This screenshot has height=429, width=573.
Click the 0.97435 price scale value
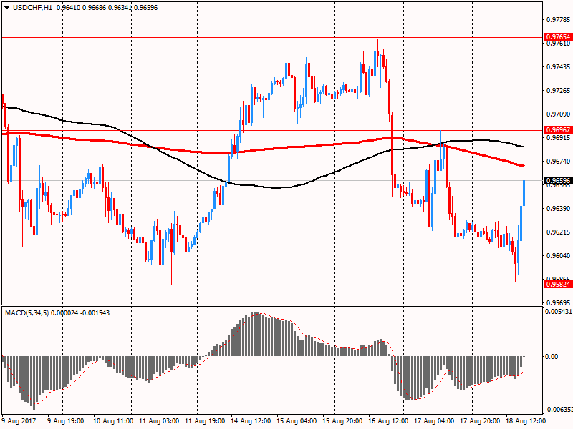click(x=558, y=67)
